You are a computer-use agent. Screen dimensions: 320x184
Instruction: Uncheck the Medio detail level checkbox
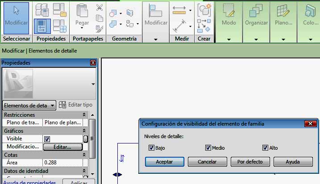point(208,148)
